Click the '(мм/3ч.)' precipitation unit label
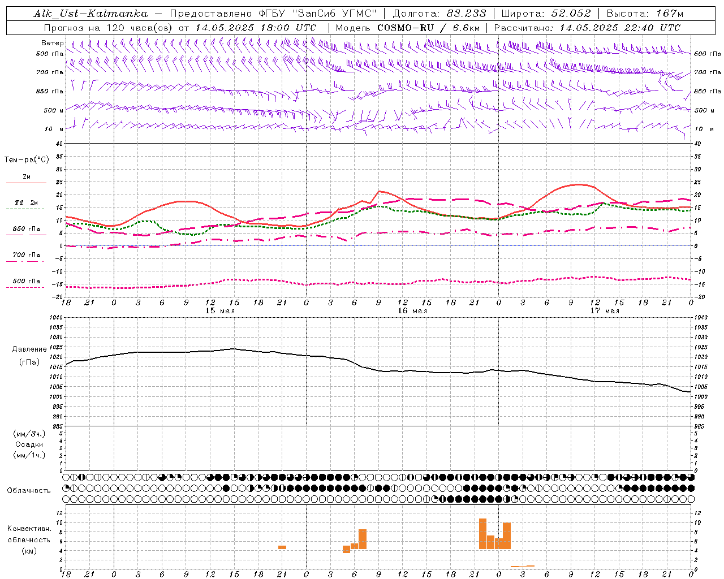 coord(29,434)
